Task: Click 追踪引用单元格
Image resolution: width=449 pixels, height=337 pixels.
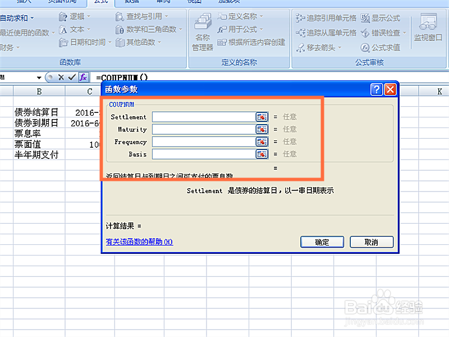Action: [326, 18]
